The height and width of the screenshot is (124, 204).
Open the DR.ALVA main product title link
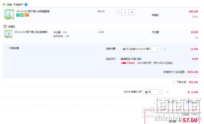pos(34,11)
